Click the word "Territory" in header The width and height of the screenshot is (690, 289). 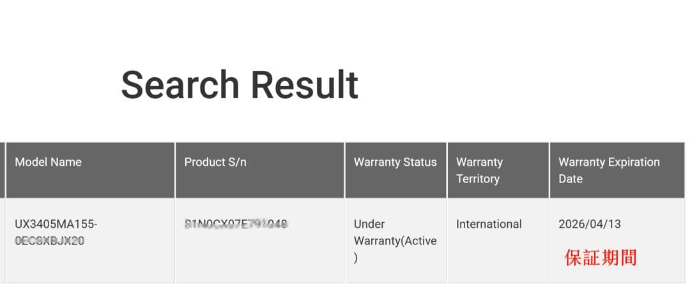click(x=477, y=179)
